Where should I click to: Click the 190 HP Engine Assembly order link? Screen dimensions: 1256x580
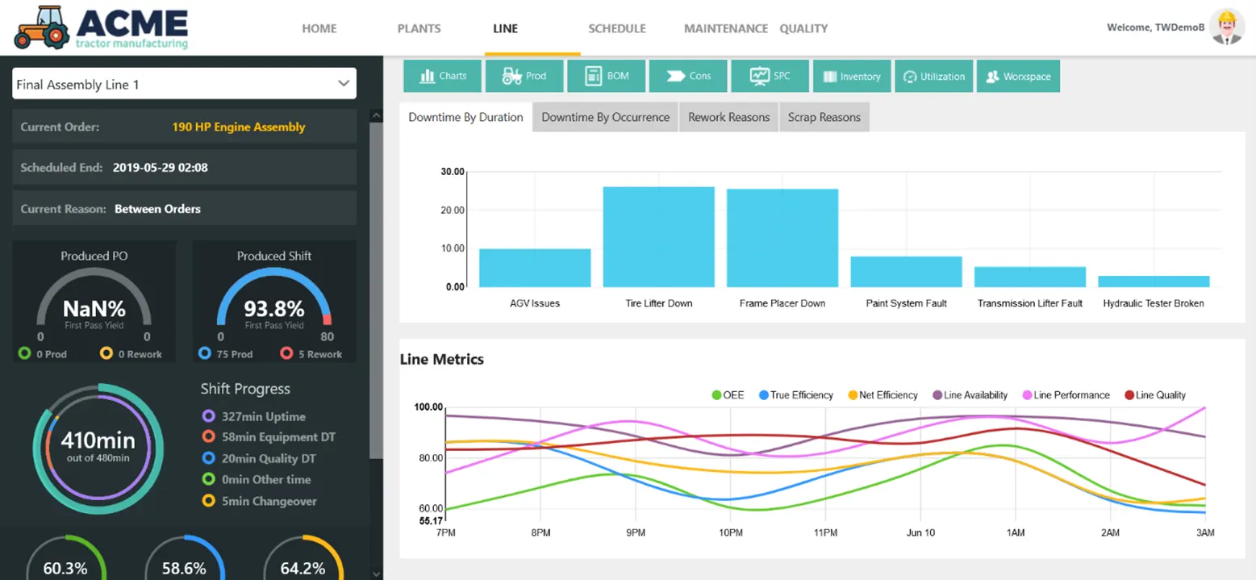pos(239,127)
